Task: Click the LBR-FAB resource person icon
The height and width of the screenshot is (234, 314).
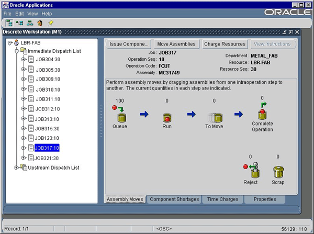Action: click(16, 43)
